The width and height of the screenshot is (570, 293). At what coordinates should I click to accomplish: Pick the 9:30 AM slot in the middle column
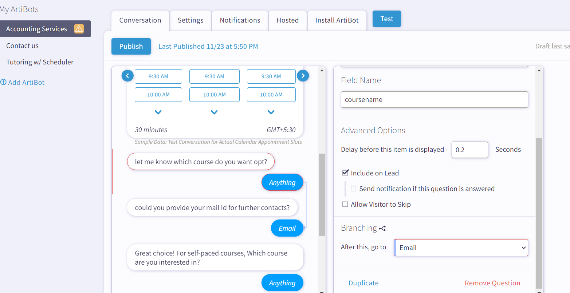(x=215, y=76)
